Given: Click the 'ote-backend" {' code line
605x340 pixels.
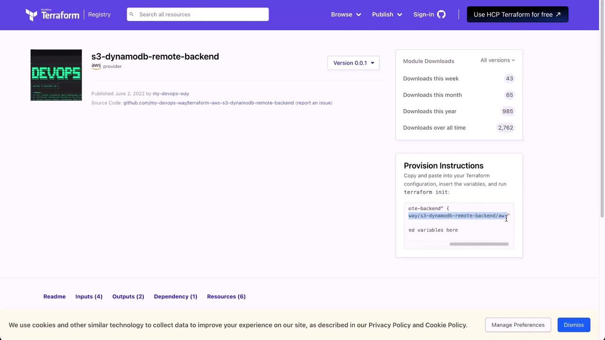Looking at the screenshot, I should coord(429,208).
